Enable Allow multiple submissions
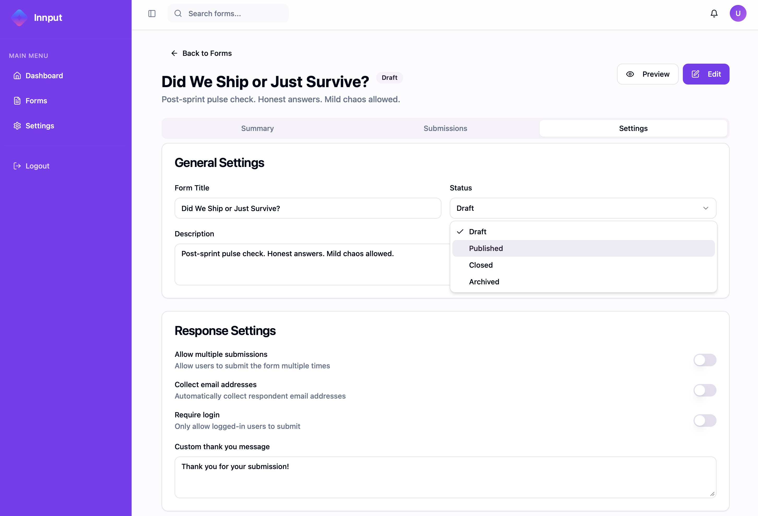This screenshot has height=516, width=758. [705, 360]
